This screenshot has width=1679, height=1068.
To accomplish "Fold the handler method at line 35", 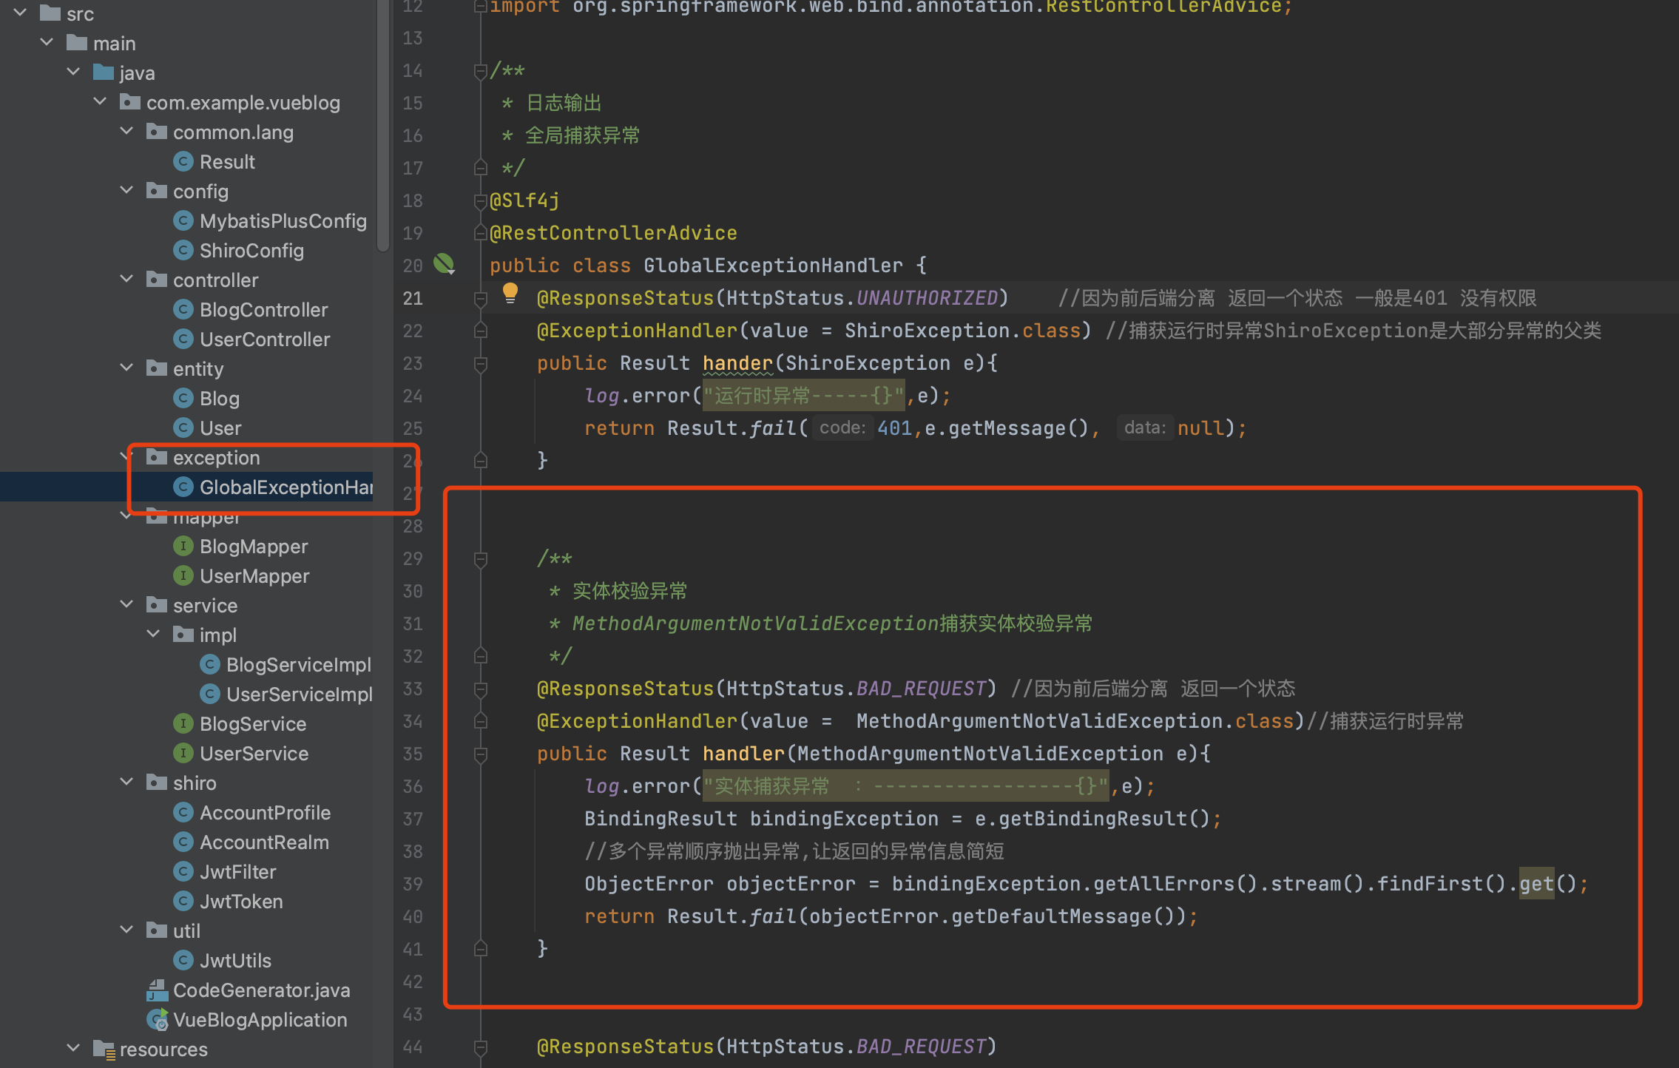I will coord(480,754).
